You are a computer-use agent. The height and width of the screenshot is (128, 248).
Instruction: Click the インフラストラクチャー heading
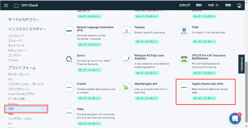(x=27, y=29)
